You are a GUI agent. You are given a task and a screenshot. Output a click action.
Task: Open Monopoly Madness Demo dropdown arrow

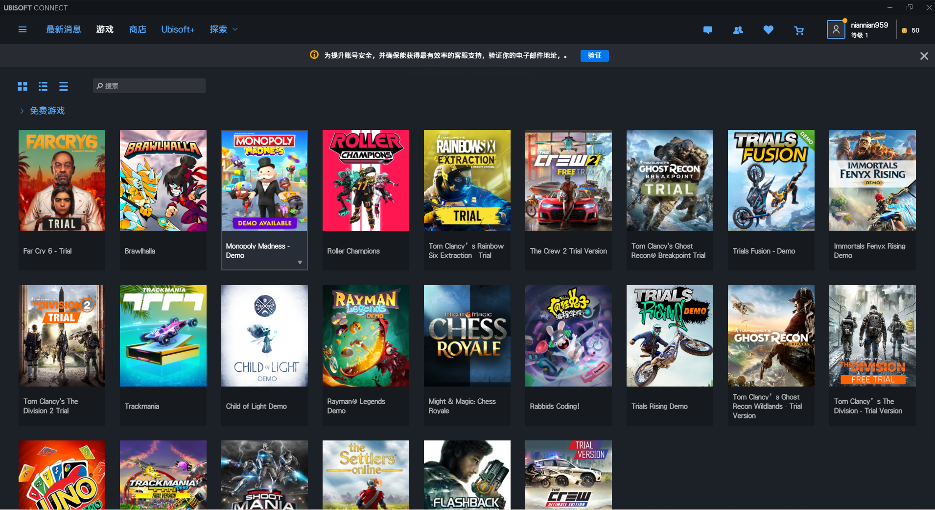click(x=300, y=263)
